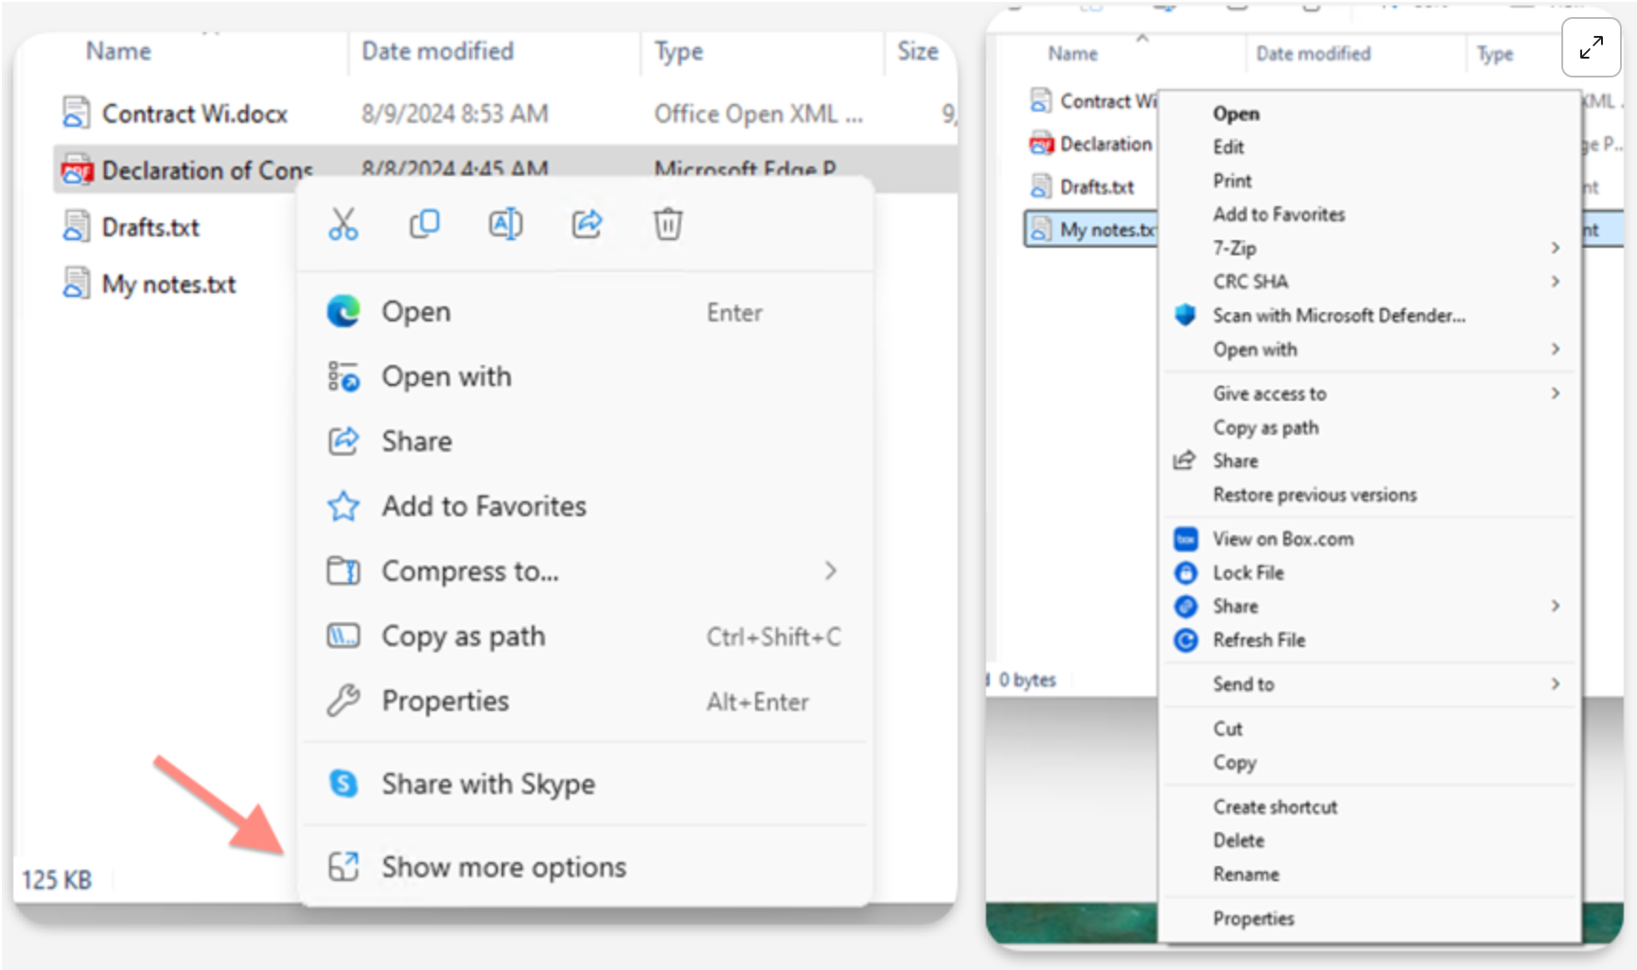Select Create shortcut in classic menu
Viewport: 1637px width, 970px height.
pyautogui.click(x=1275, y=807)
